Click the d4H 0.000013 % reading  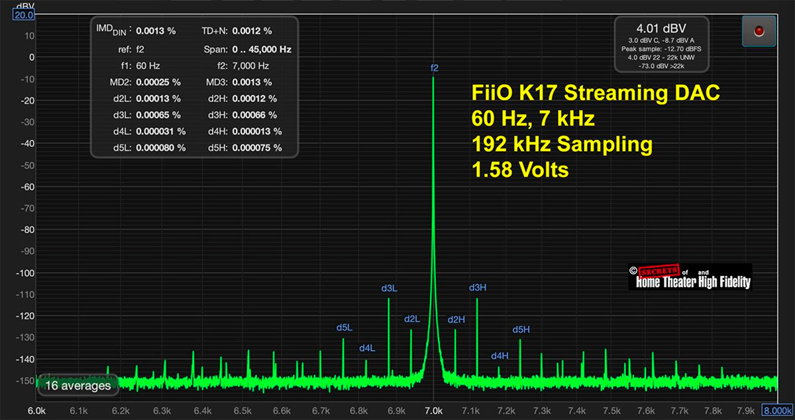[x=257, y=131]
